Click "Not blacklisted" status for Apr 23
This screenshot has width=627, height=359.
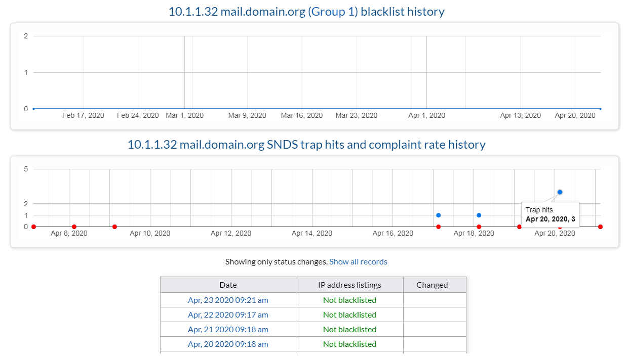[349, 300]
